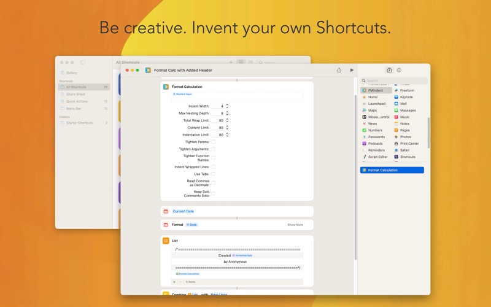Adjust the Max Nesting Depth stepper

[227, 113]
